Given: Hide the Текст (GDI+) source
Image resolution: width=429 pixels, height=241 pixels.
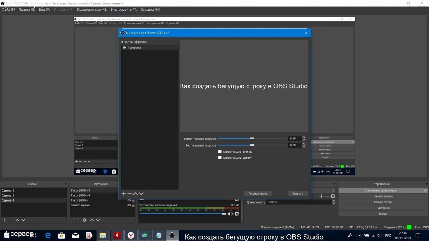Looking at the screenshot, I should coord(129,200).
